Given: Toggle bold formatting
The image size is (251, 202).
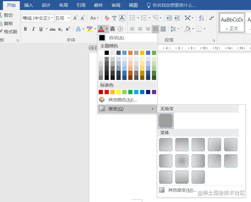Looking at the screenshot, I should pyautogui.click(x=25, y=29).
